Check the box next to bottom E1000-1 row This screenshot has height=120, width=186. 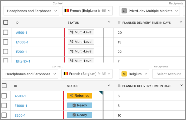coord(4,105)
